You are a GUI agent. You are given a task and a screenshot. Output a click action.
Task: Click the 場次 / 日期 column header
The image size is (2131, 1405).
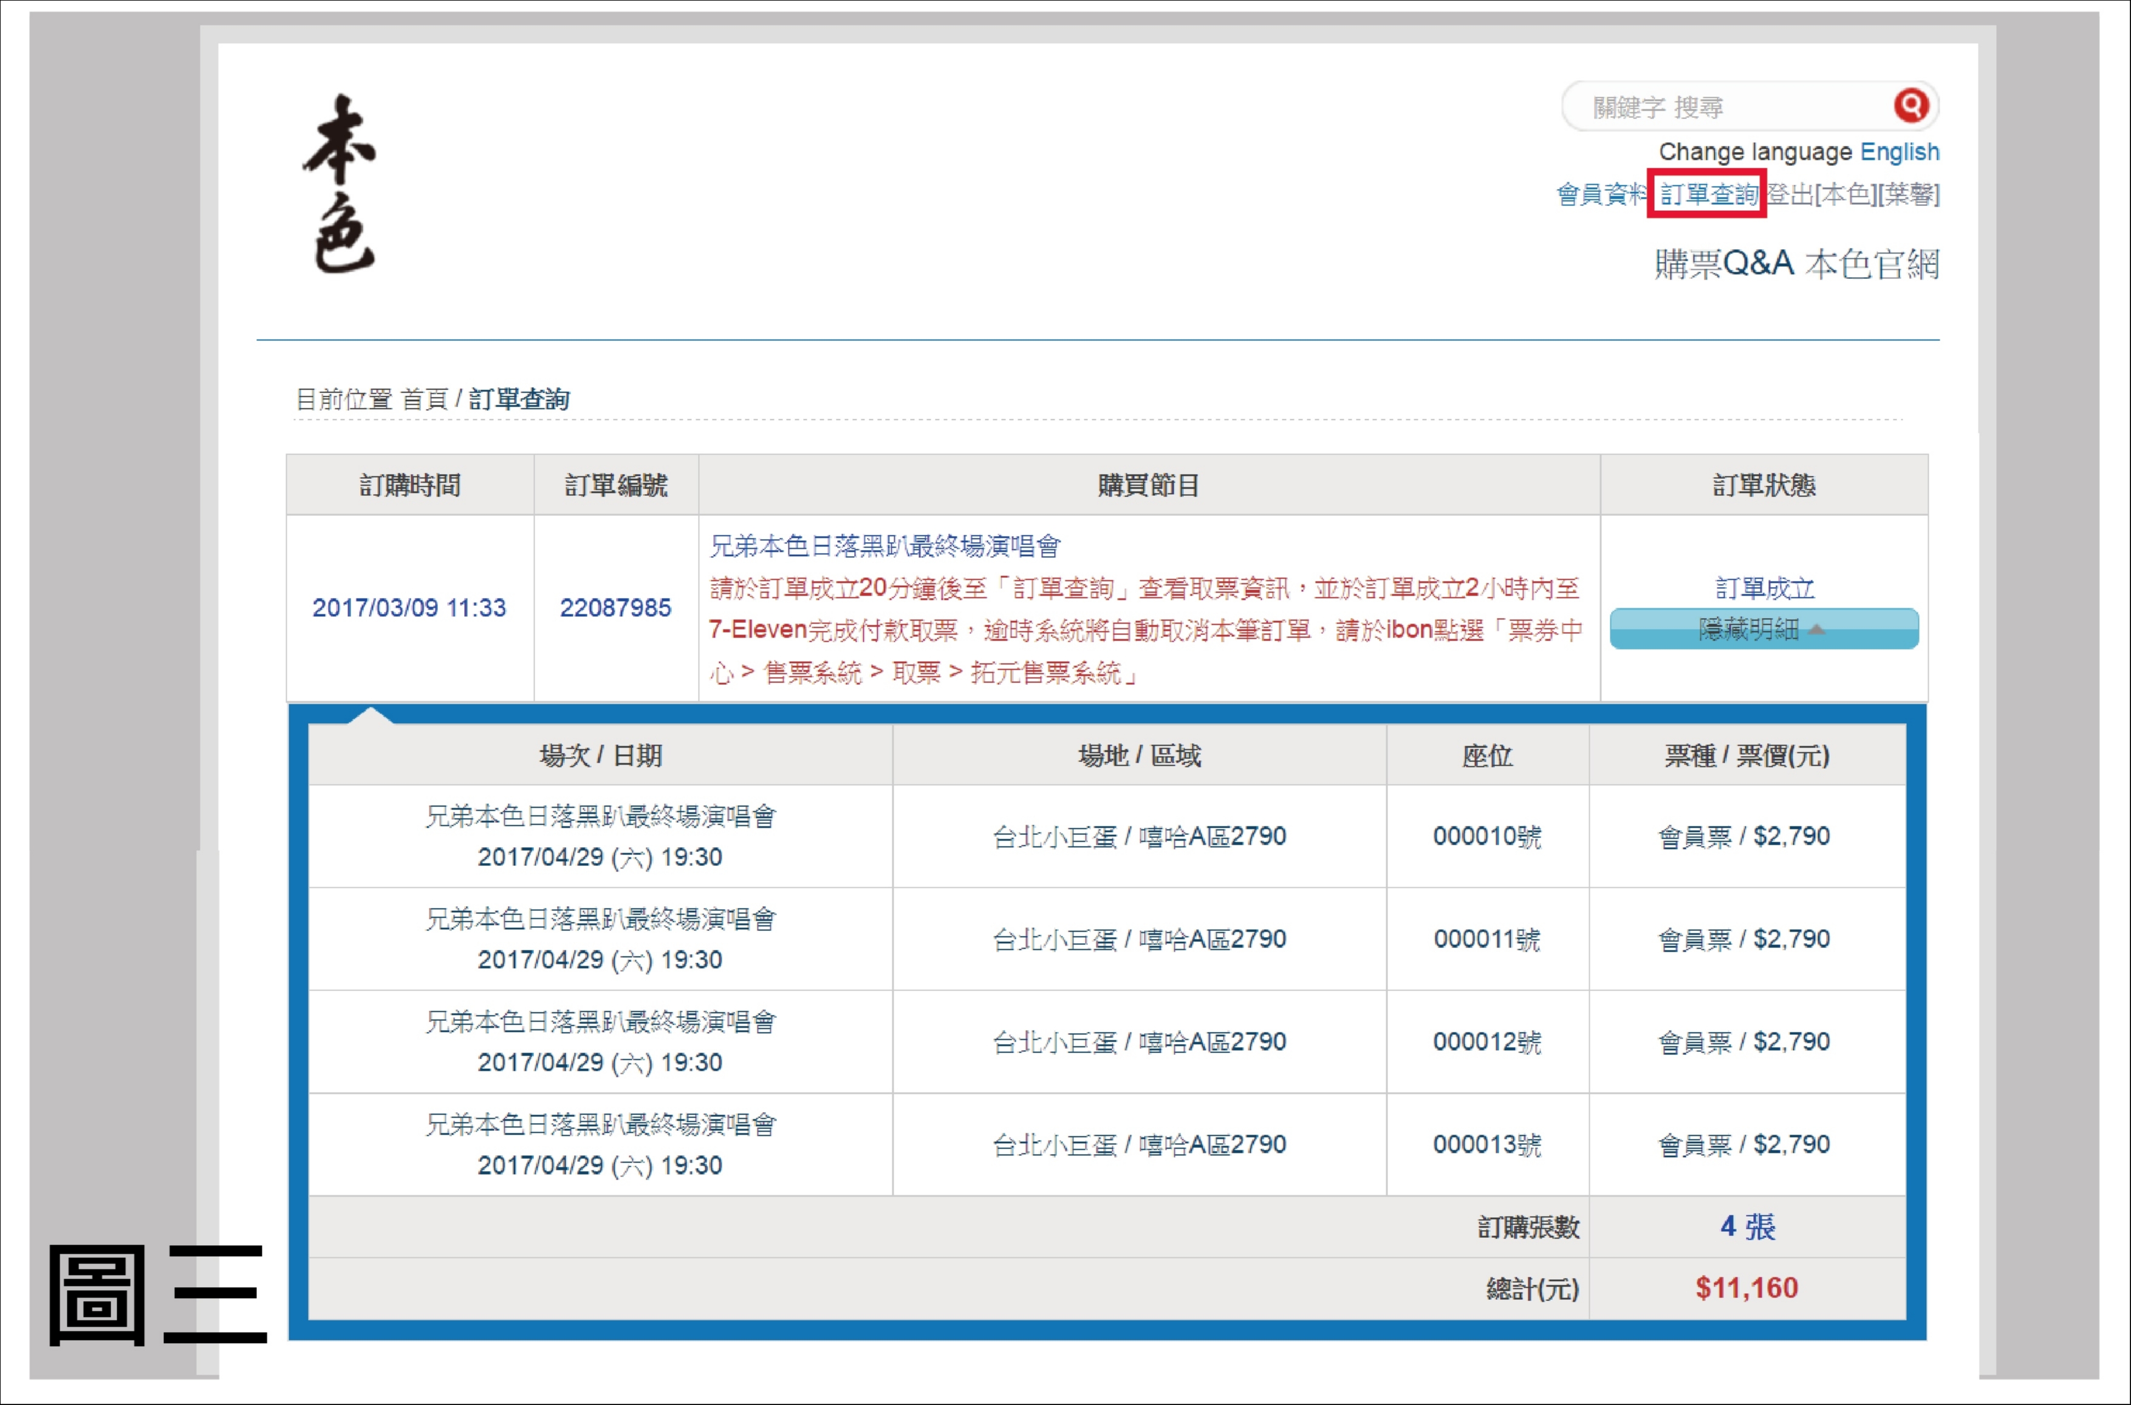pyautogui.click(x=600, y=755)
